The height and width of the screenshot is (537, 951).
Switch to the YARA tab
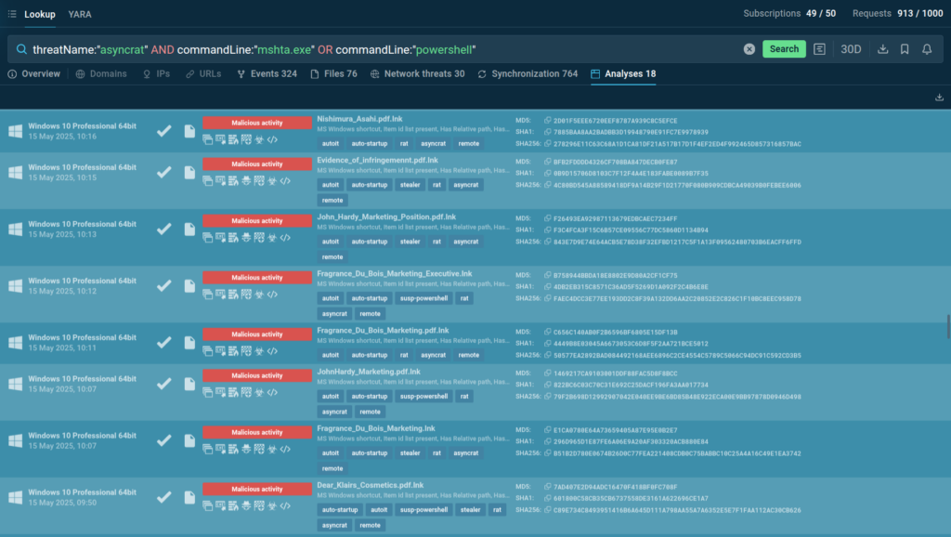[x=80, y=14]
